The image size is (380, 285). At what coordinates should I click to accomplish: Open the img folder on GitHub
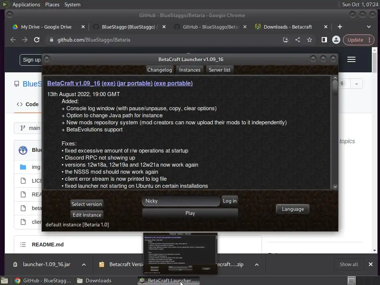(36, 167)
